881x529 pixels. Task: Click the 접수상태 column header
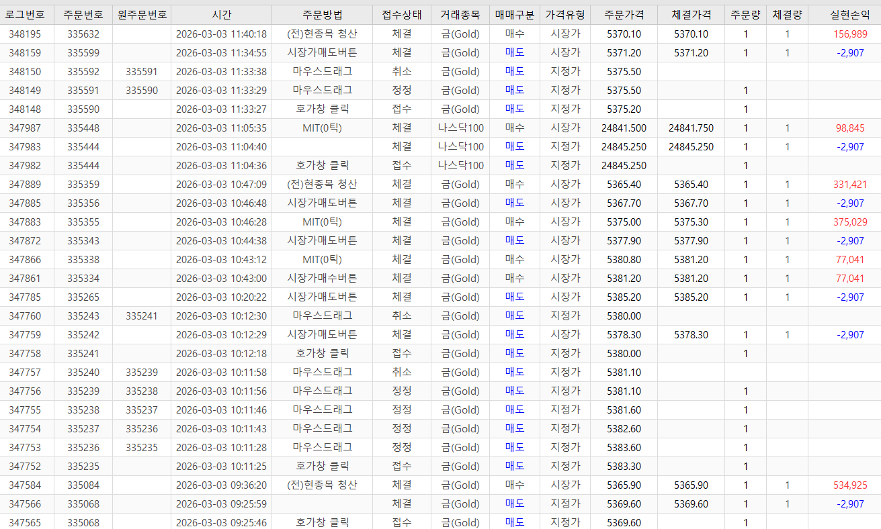point(402,14)
